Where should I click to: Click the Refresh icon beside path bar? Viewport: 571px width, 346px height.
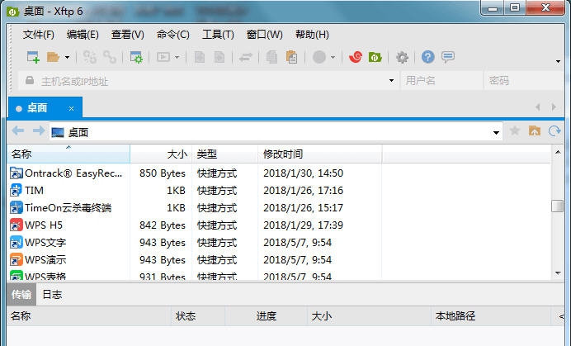pyautogui.click(x=554, y=131)
